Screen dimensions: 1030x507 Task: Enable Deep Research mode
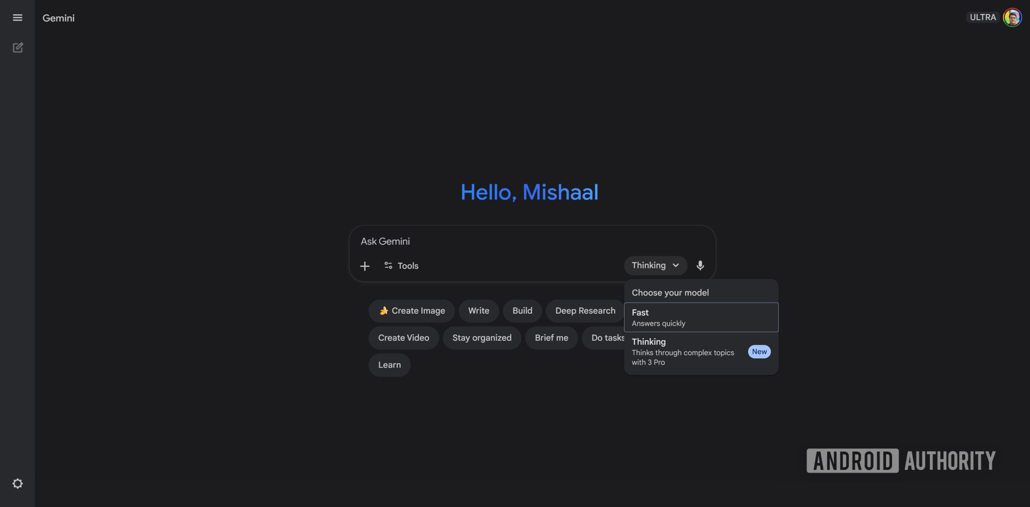click(x=585, y=310)
